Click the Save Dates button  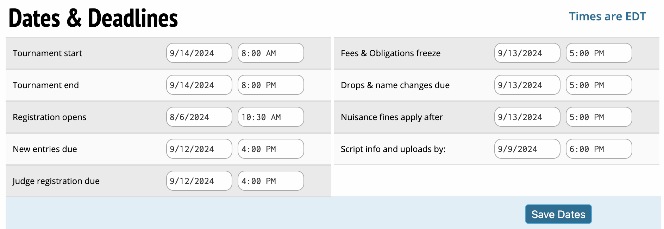tap(558, 214)
